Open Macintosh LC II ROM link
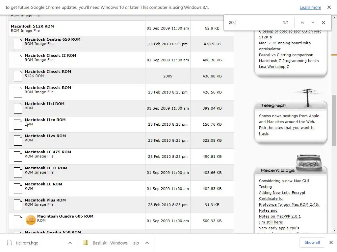Viewport: 337px width, 252px height. (46, 168)
